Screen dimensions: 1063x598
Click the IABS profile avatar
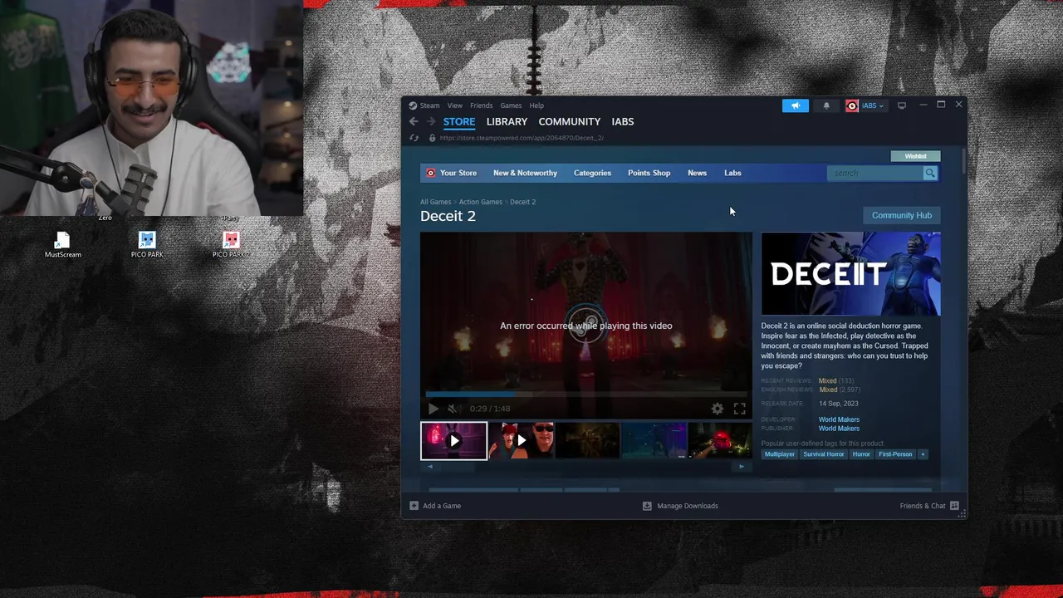852,105
